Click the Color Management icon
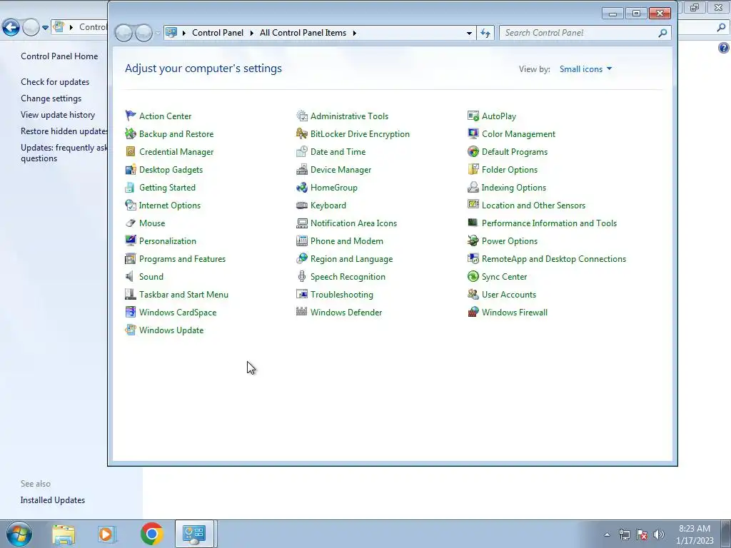Viewport: 731px width, 548px height. point(473,133)
